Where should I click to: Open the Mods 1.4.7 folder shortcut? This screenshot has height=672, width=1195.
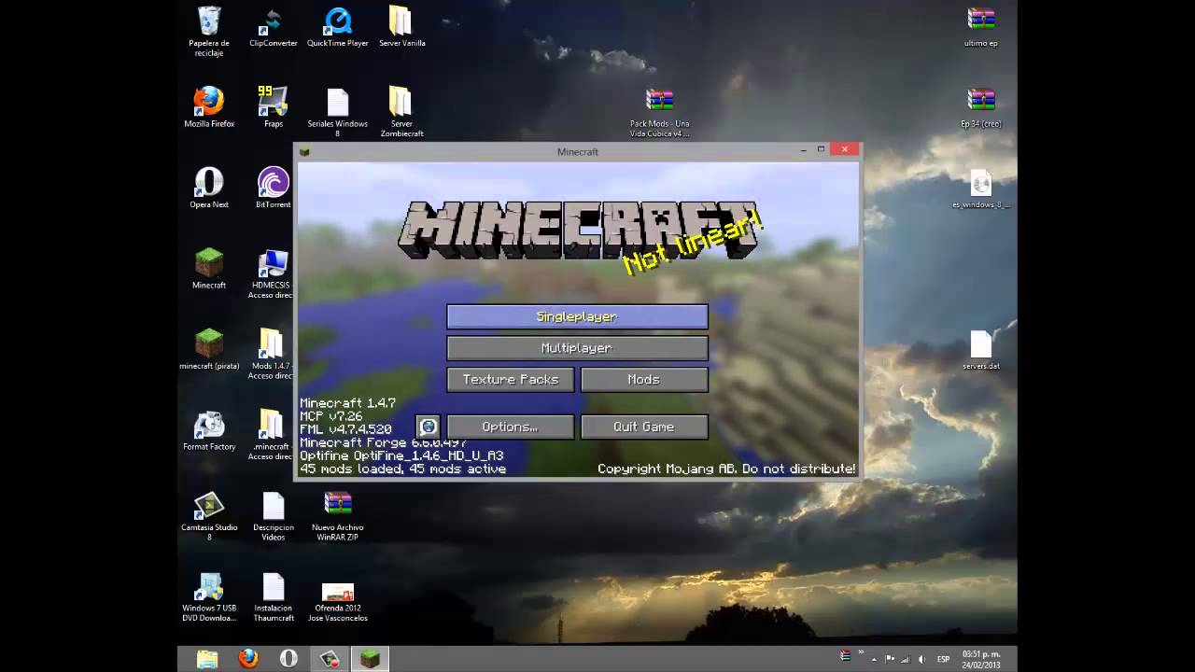coord(272,355)
